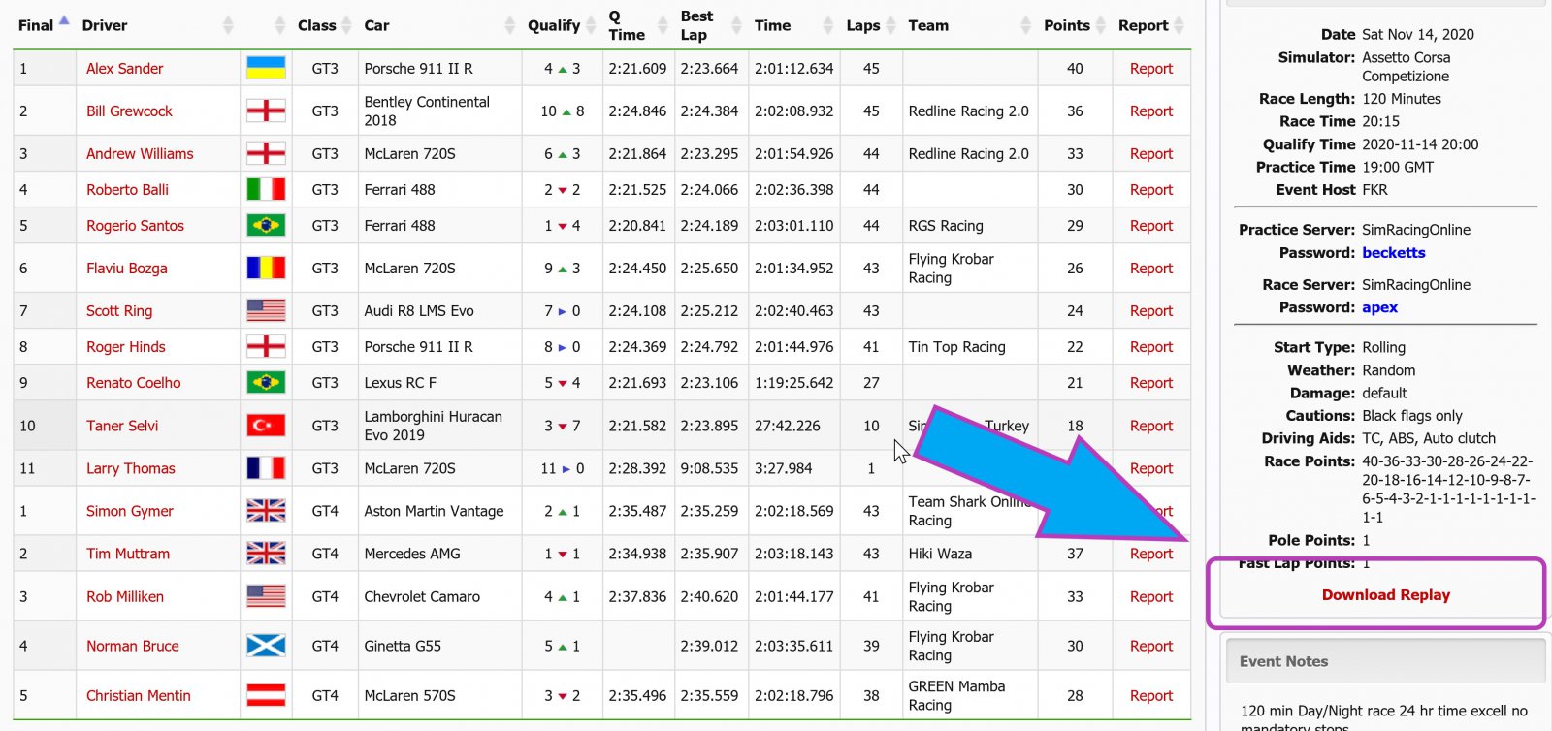Download the race replay file
Viewport: 1552px width, 731px height.
point(1385,595)
